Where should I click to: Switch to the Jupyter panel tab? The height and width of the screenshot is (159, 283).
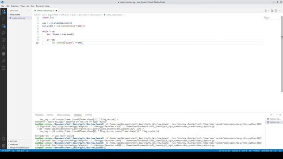(88, 115)
